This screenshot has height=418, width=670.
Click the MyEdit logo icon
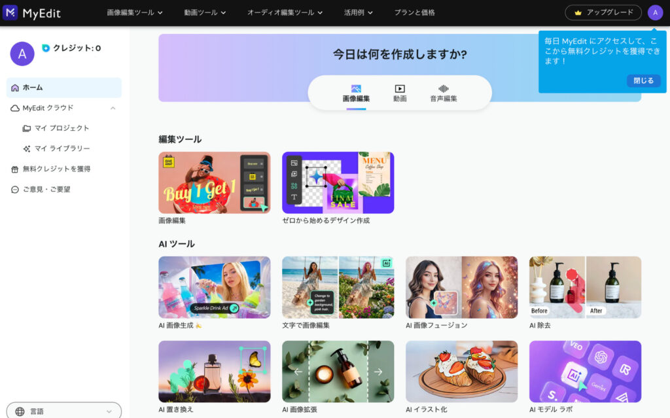point(10,12)
